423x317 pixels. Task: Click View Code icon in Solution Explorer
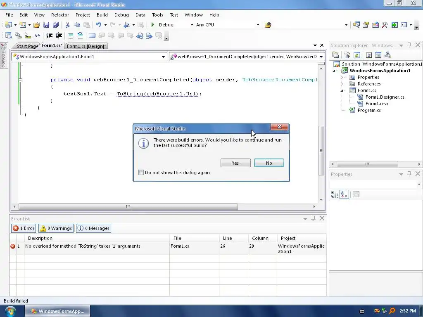369,55
